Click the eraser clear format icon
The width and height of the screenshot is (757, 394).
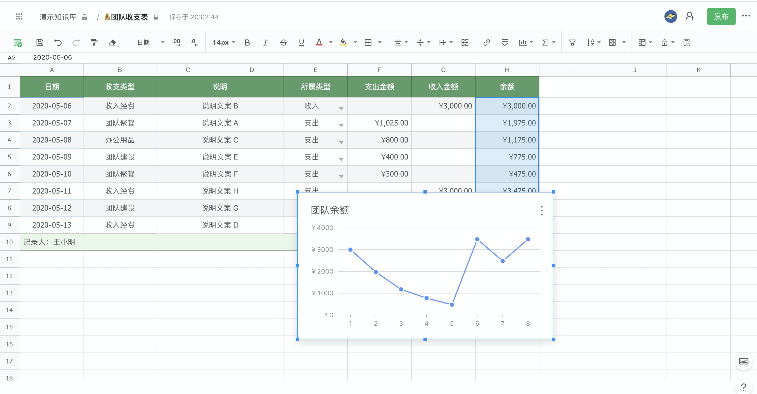click(x=112, y=43)
